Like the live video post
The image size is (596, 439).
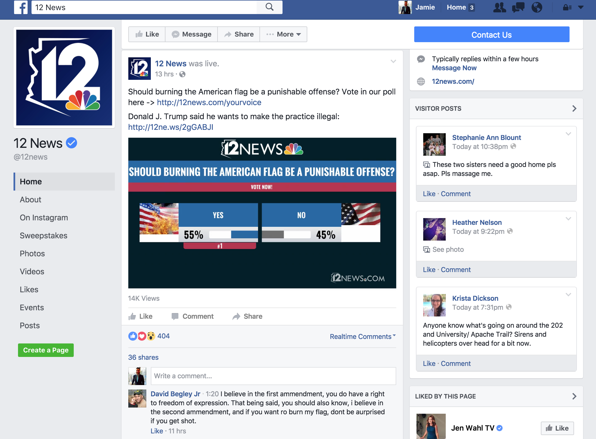click(140, 316)
